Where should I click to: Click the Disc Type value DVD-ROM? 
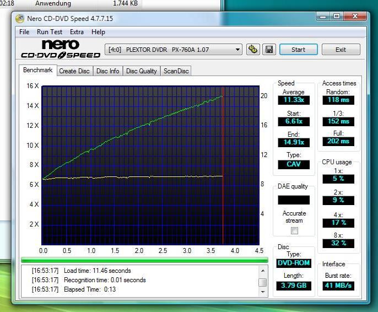294,263
